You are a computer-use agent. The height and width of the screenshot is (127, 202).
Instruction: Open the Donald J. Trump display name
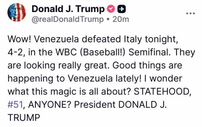point(68,10)
